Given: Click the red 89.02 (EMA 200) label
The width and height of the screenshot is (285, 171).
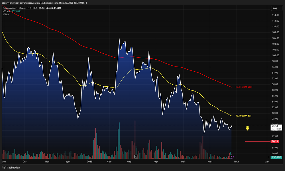Looking at the screenshot, I should click(244, 87).
